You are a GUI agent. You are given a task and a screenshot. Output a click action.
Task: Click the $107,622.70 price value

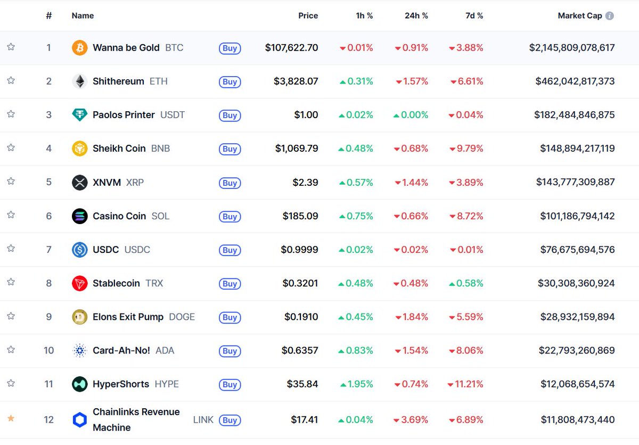pos(292,48)
